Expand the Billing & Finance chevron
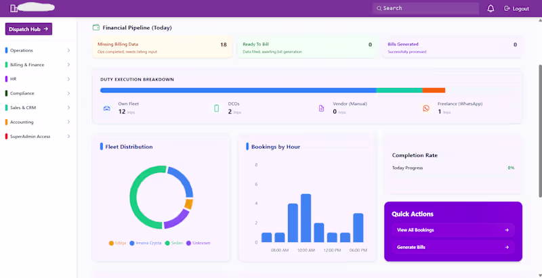542x278 pixels. 68,65
